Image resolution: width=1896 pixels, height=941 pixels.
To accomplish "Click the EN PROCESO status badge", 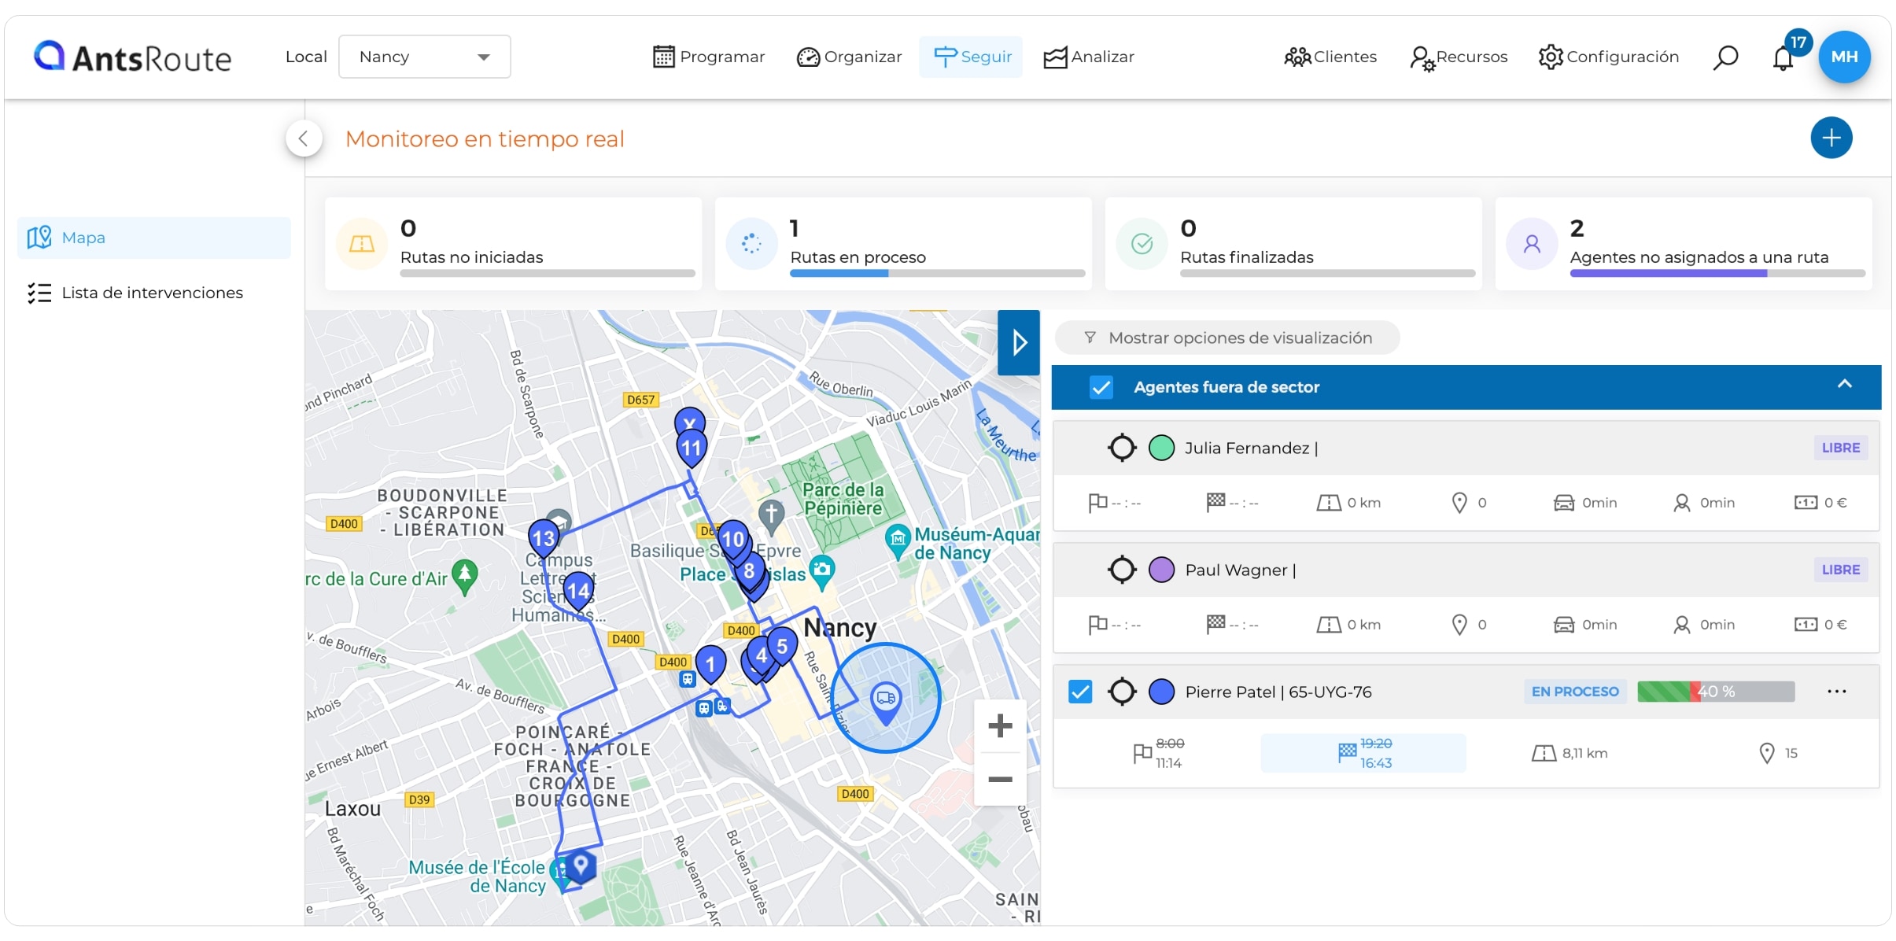I will 1574,692.
